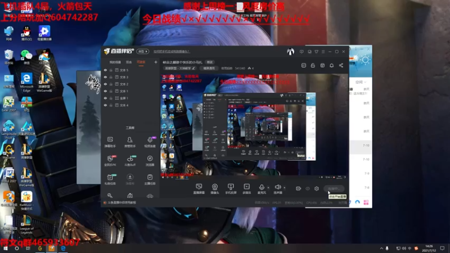Open the 浏览器 tool
Image resolution: width=450 pixels, height=253 pixels.
pyautogui.click(x=150, y=161)
